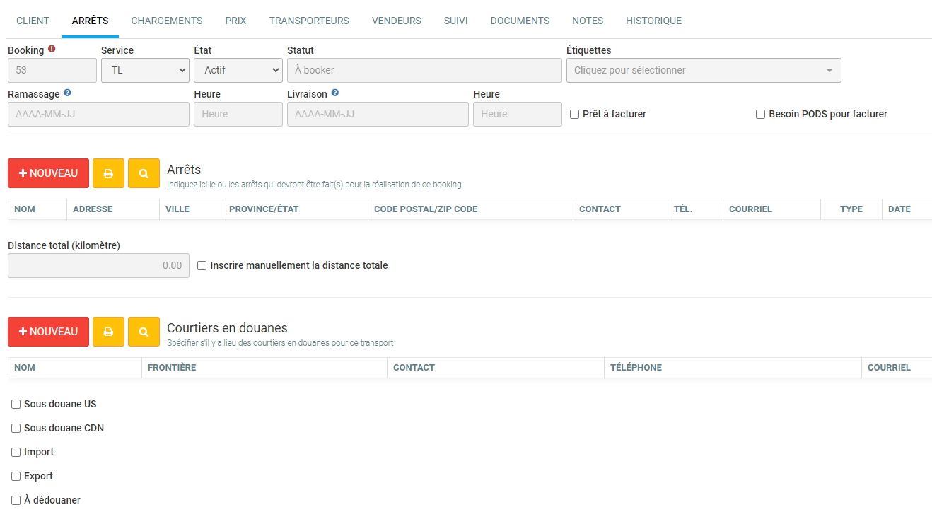Click the red alert icon beside Booking
The height and width of the screenshot is (529, 932).
pos(52,50)
